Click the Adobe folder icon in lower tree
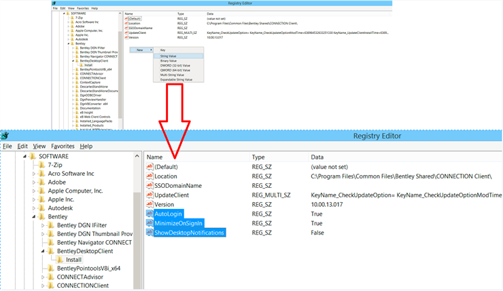 point(41,182)
